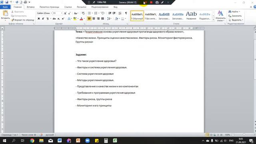
Task: Toggle italic formatting
Action: (x=43, y=19)
